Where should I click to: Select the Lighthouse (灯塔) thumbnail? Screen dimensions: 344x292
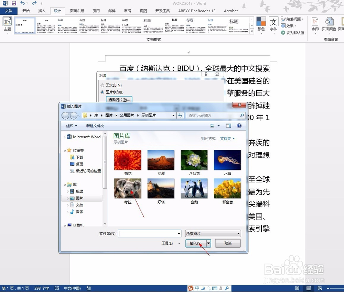coord(161,188)
